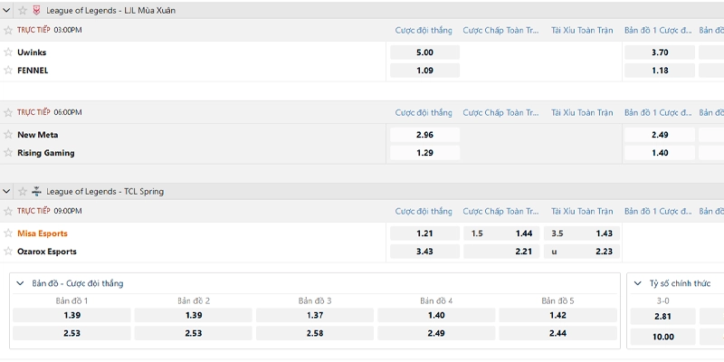Pick Bản đồ 5 odds 2.44
The image size is (724, 362).
(x=557, y=333)
